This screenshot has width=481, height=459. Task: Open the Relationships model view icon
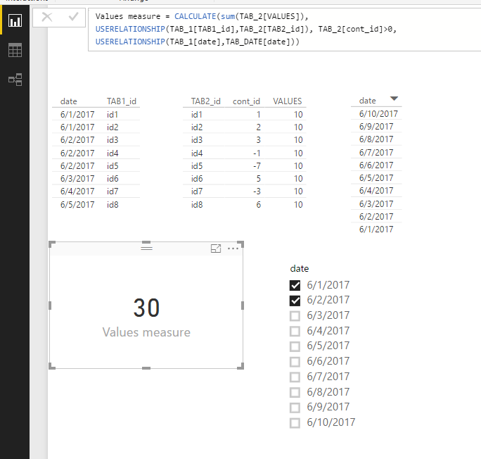point(15,80)
